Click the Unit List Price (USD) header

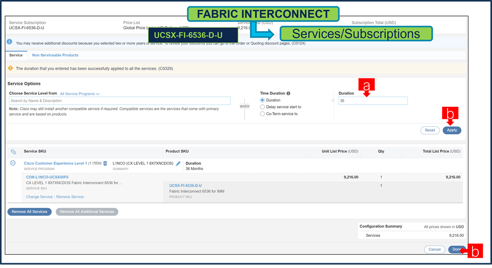pyautogui.click(x=340, y=151)
